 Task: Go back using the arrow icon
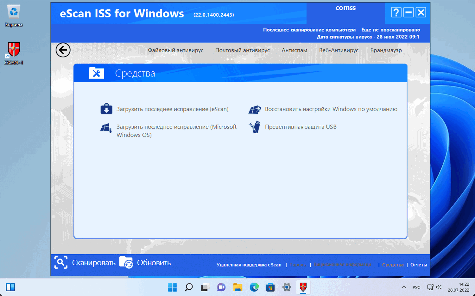(63, 50)
